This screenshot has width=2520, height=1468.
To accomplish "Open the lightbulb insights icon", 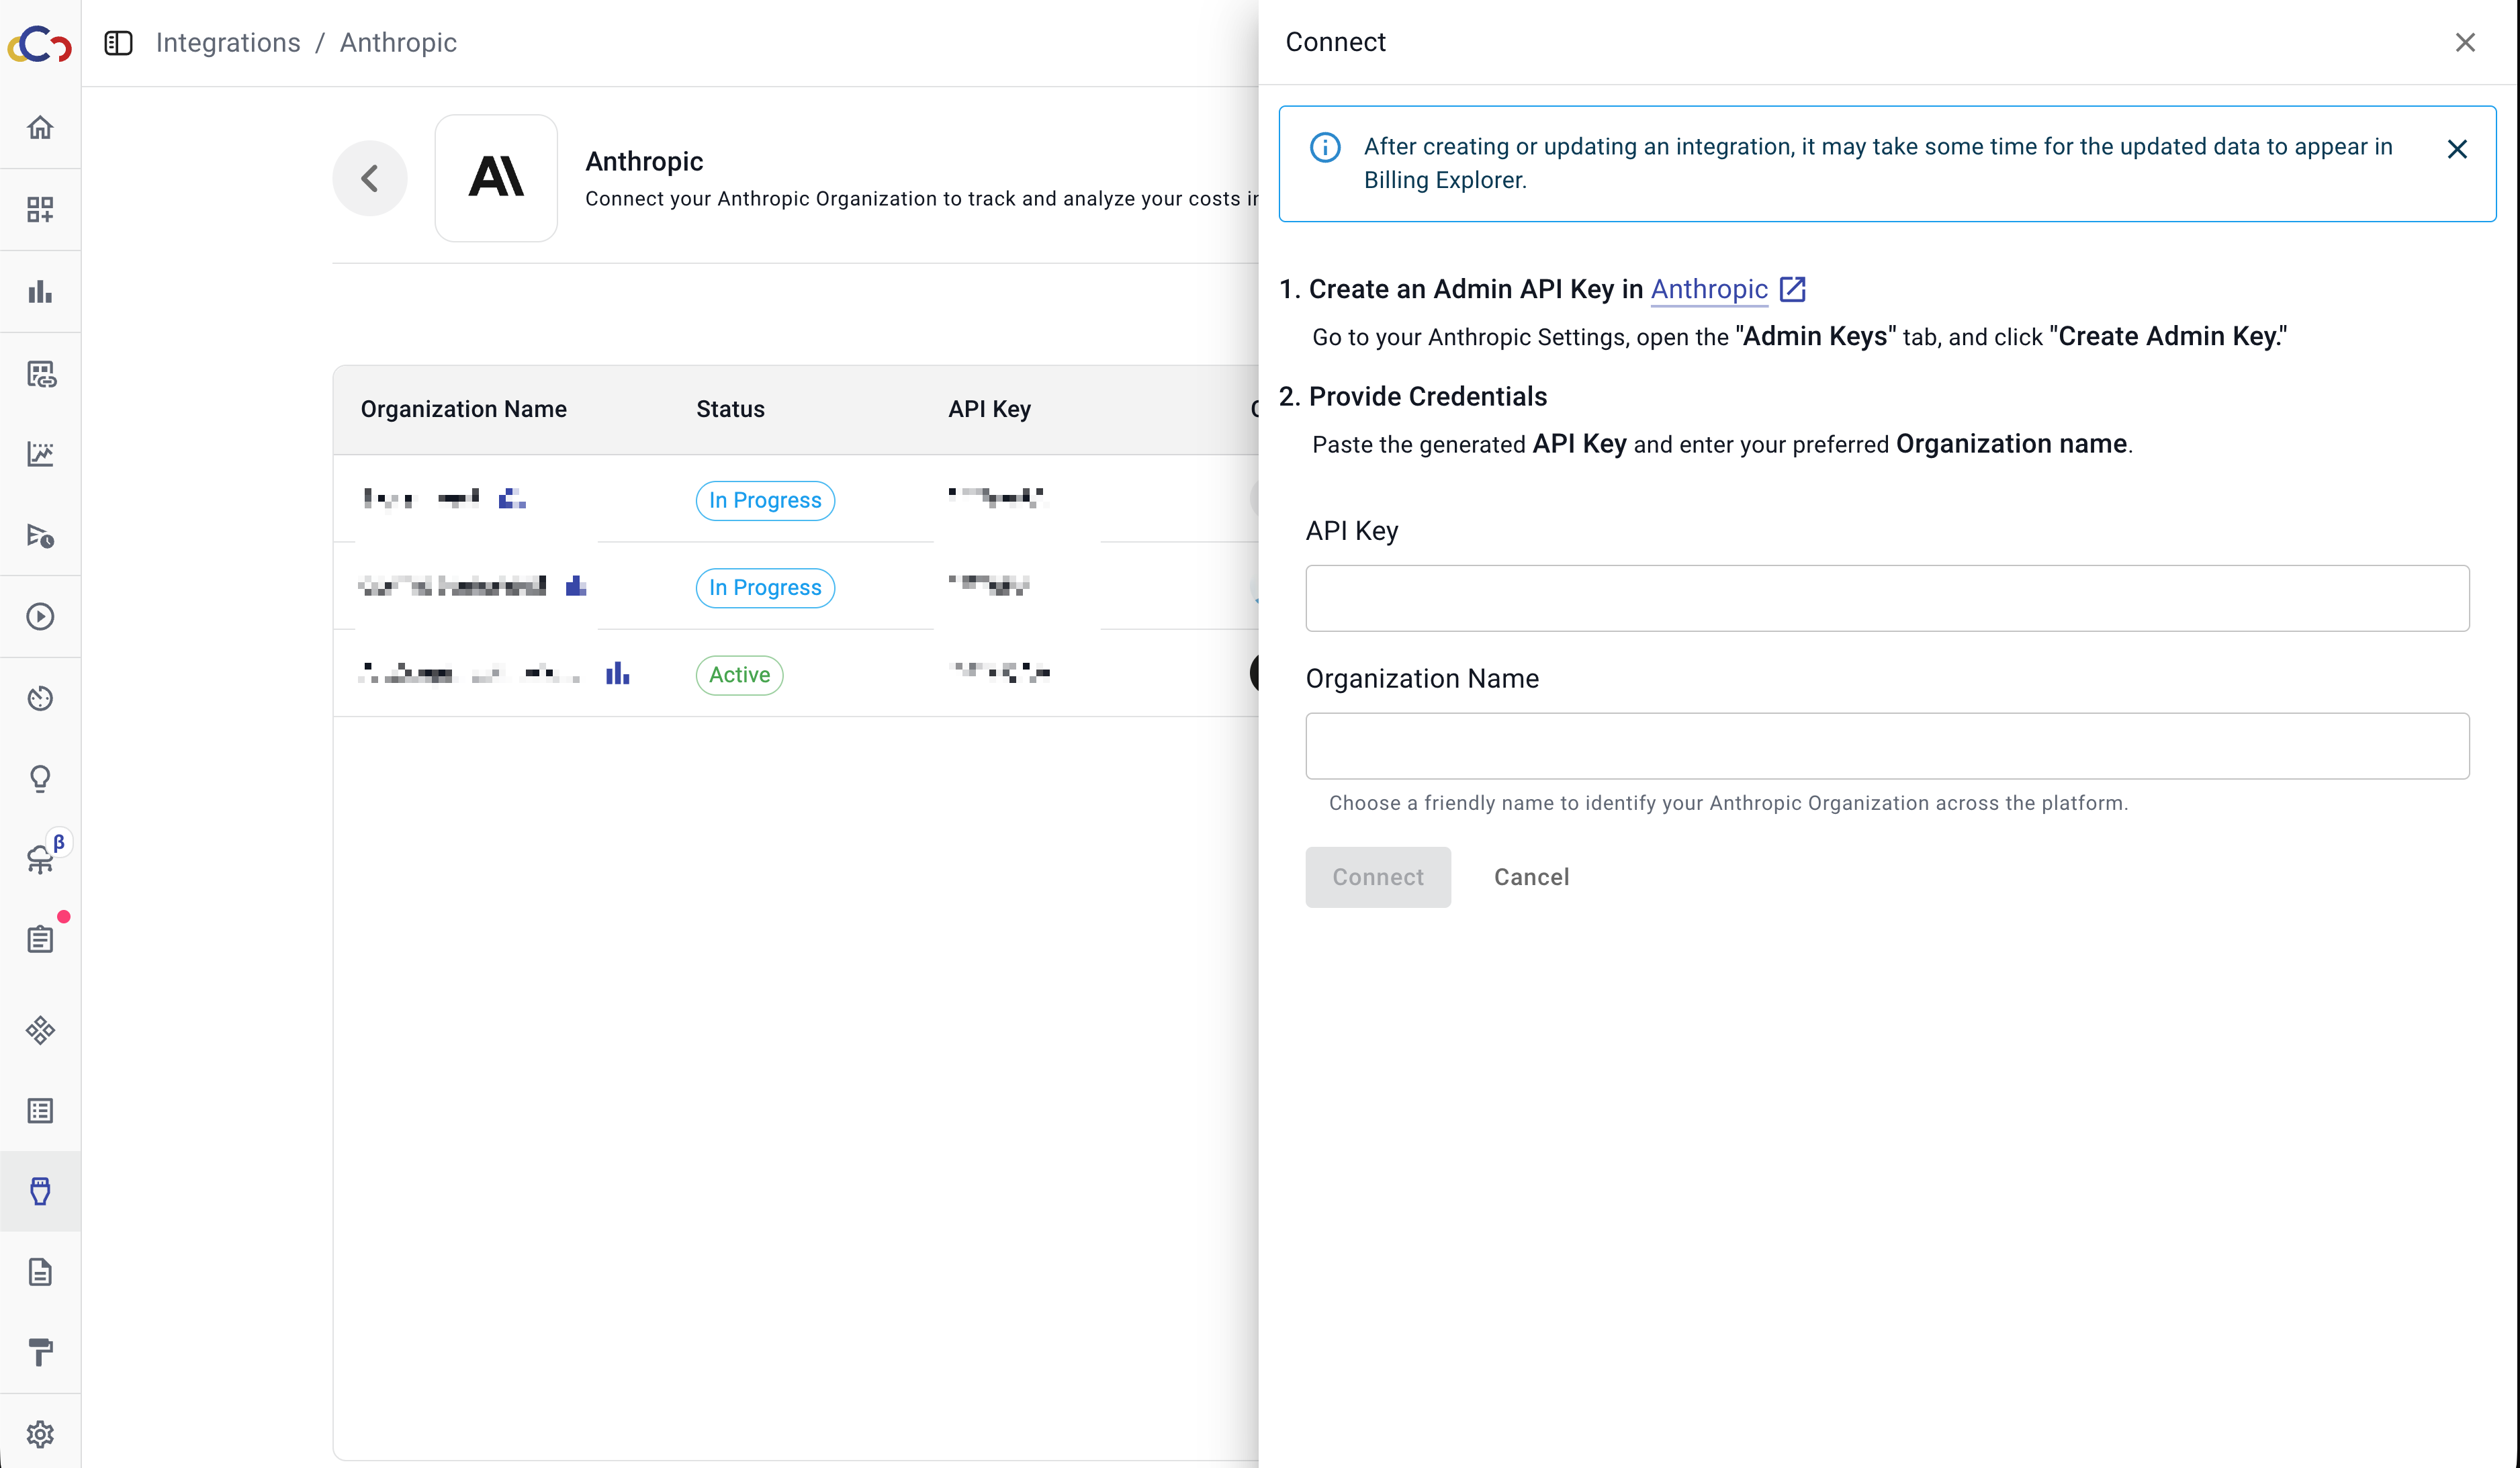I will pyautogui.click(x=40, y=778).
